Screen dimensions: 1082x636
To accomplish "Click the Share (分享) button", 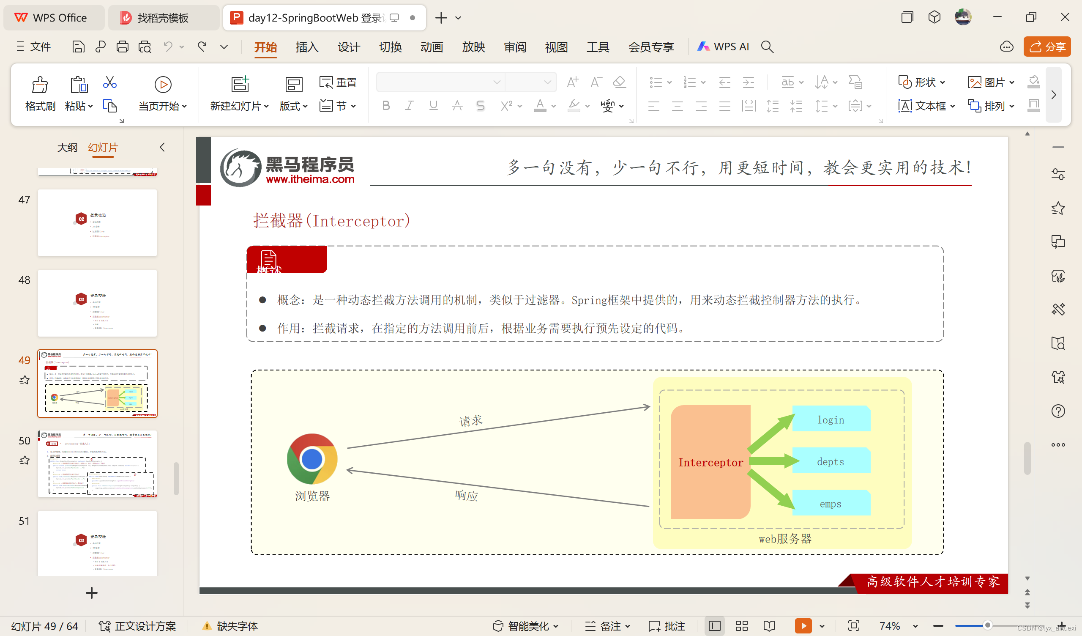I will (1047, 47).
